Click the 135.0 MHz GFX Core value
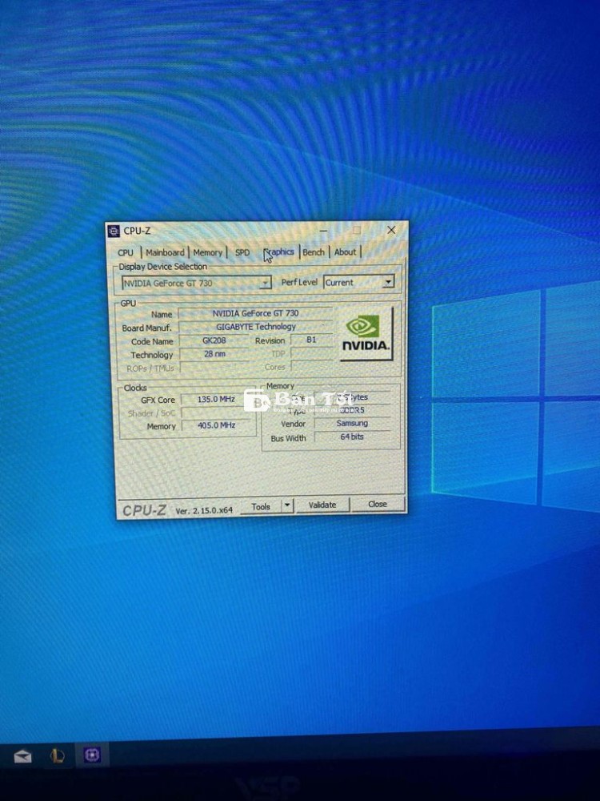Viewport: 600px width, 801px height. (216, 399)
